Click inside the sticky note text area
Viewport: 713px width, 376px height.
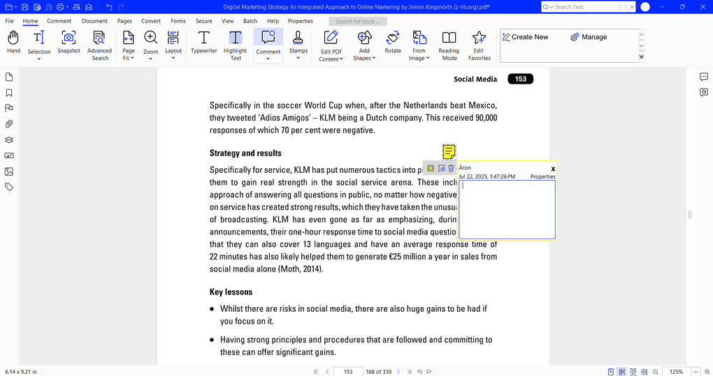pos(507,209)
